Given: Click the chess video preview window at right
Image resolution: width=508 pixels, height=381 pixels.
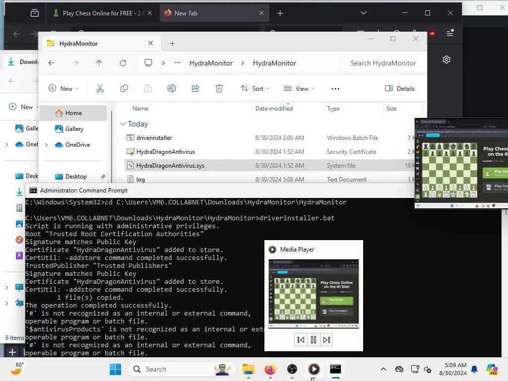Looking at the screenshot, I should [x=461, y=163].
